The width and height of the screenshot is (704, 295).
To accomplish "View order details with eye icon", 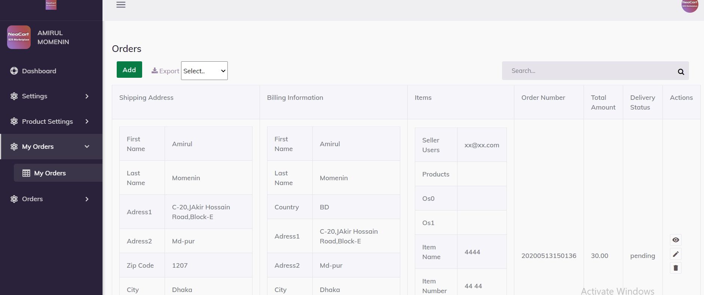I will (676, 240).
